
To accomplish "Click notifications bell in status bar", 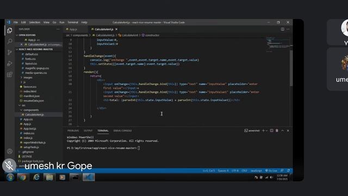I will 288,170.
